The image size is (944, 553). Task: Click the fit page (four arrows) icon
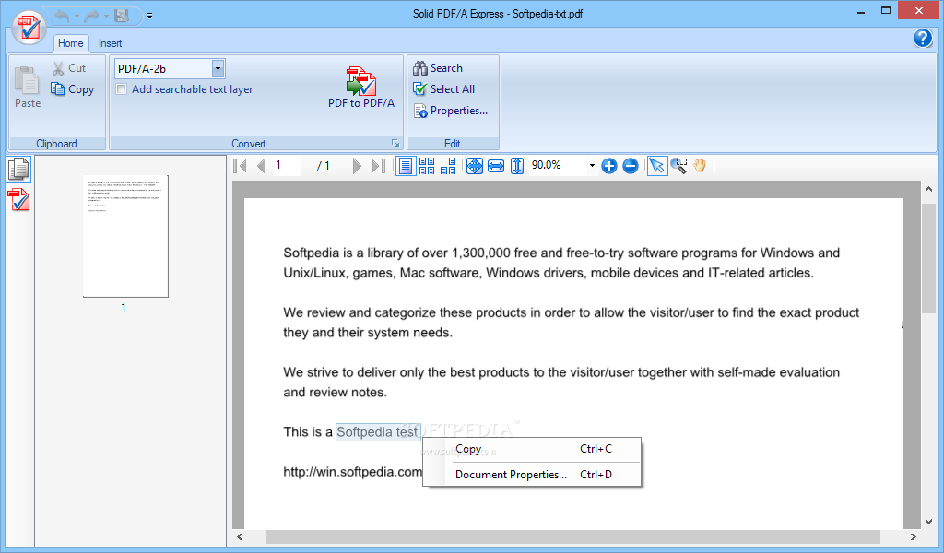pos(475,166)
